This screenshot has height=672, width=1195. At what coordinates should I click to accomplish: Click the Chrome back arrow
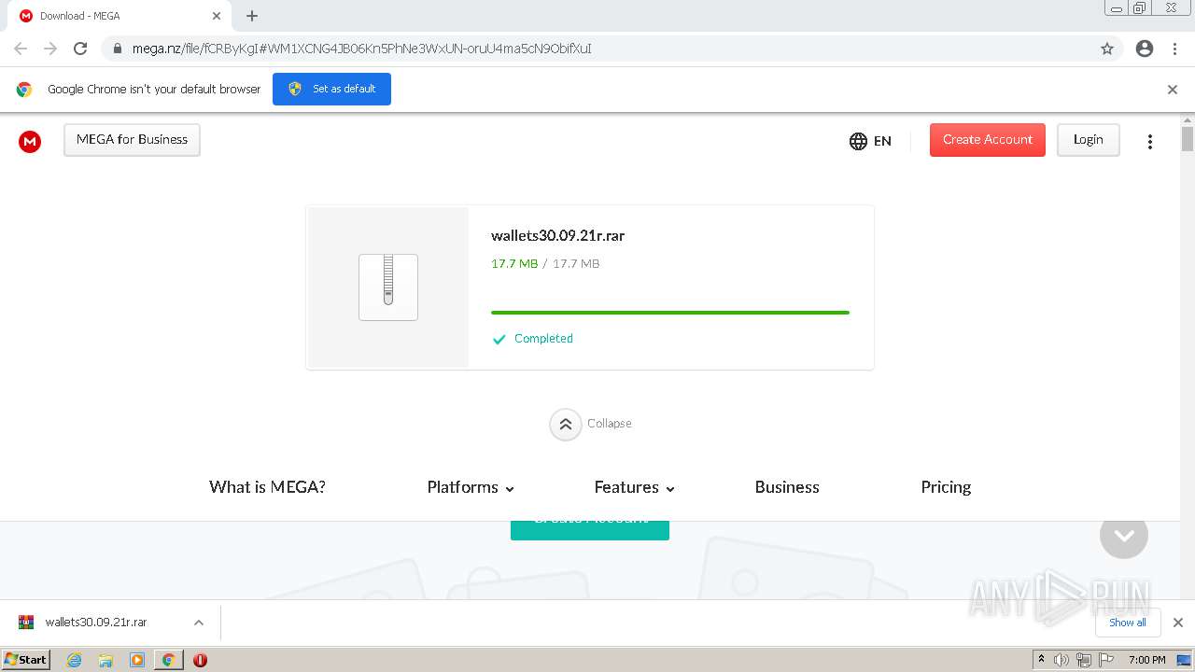21,49
